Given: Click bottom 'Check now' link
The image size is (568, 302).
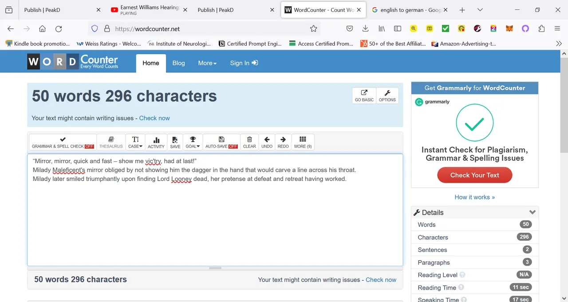Looking at the screenshot, I should click(381, 280).
